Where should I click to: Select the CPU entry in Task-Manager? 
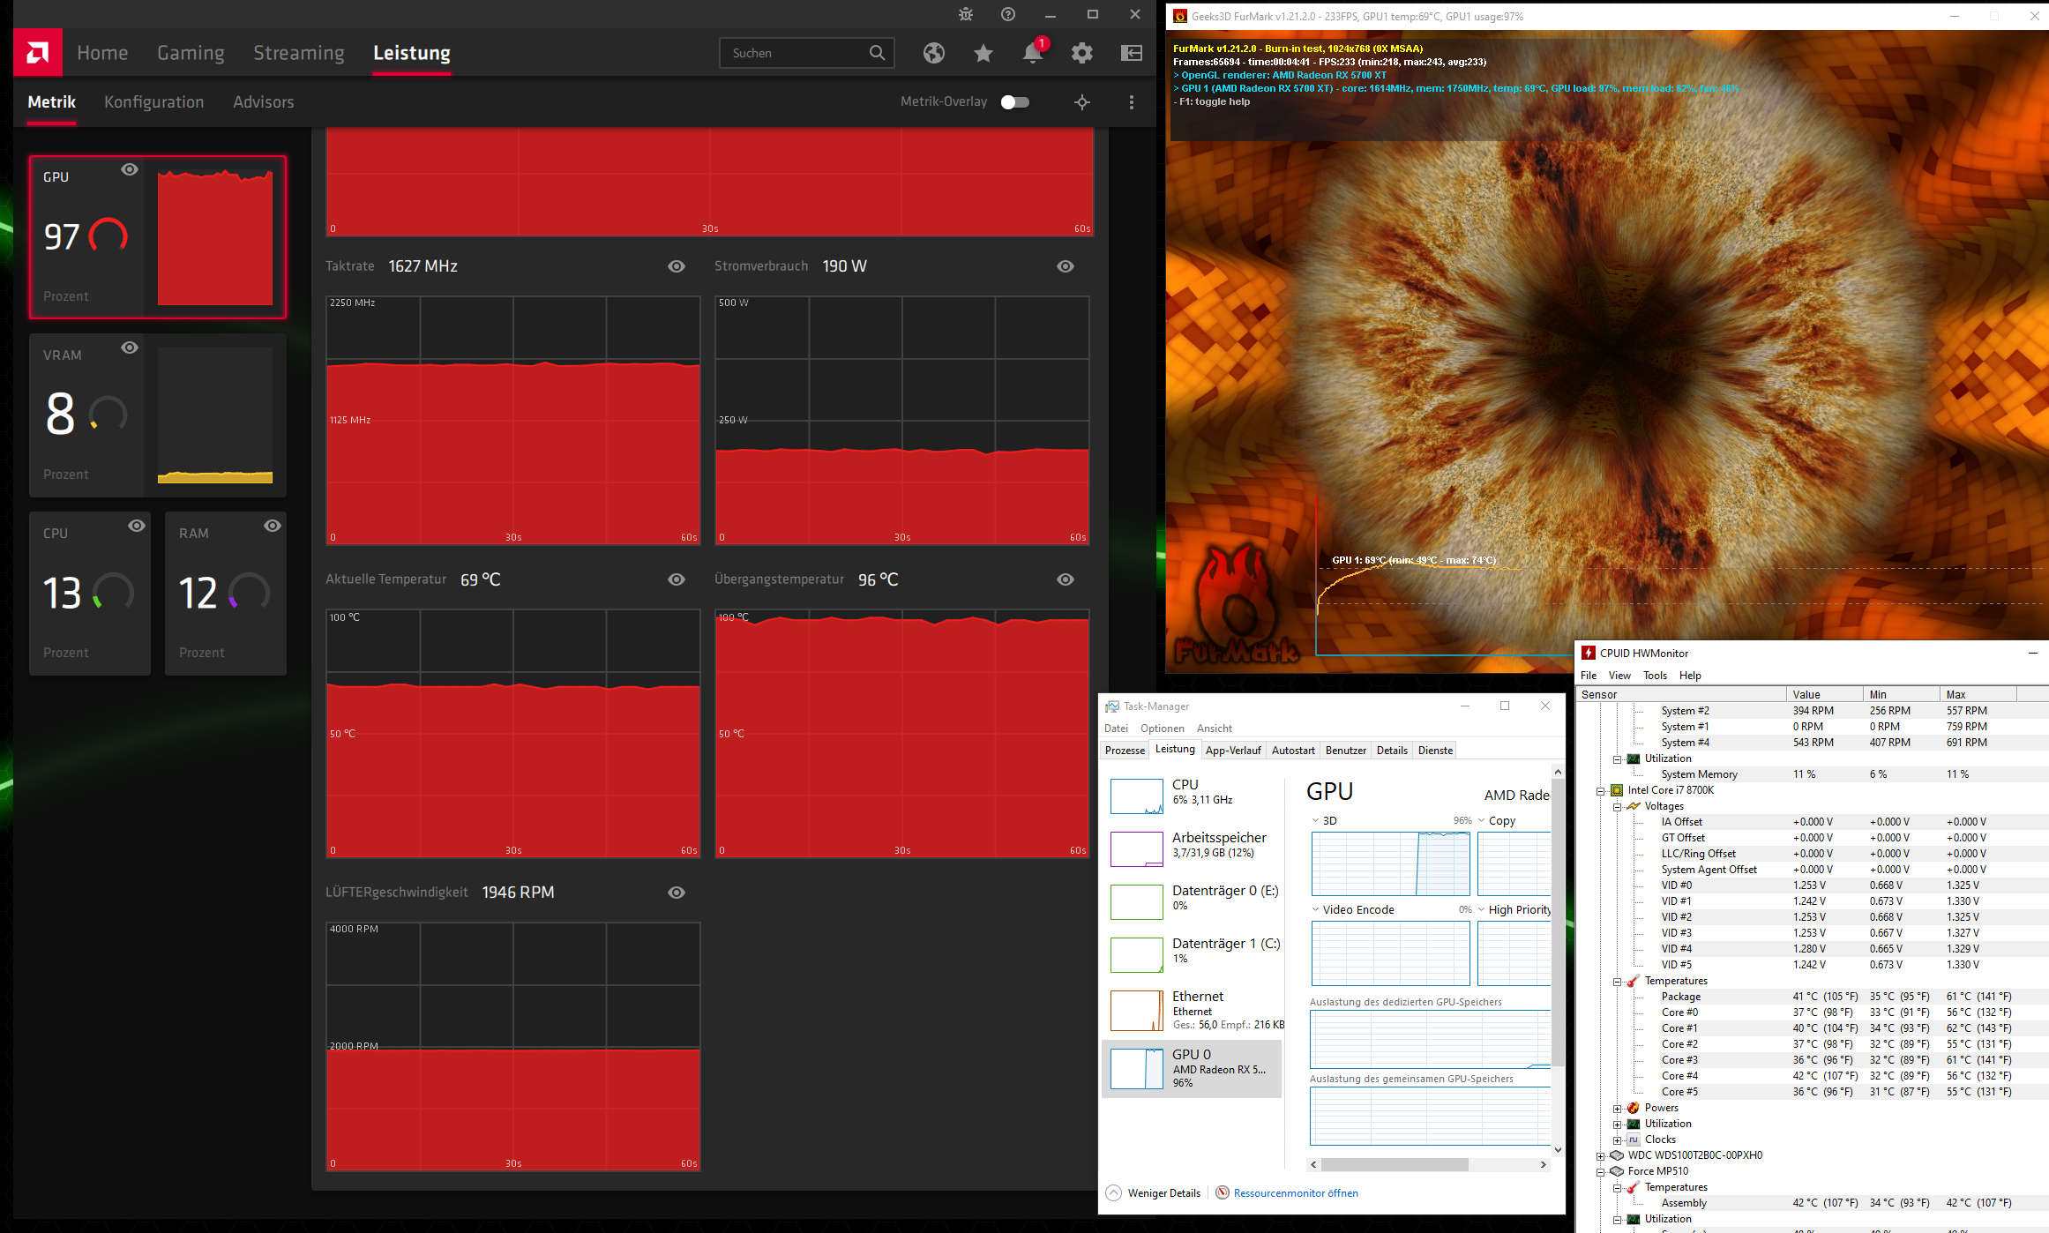tap(1192, 796)
